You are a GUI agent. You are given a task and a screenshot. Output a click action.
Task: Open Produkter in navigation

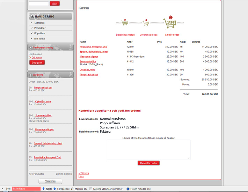tap(40, 28)
